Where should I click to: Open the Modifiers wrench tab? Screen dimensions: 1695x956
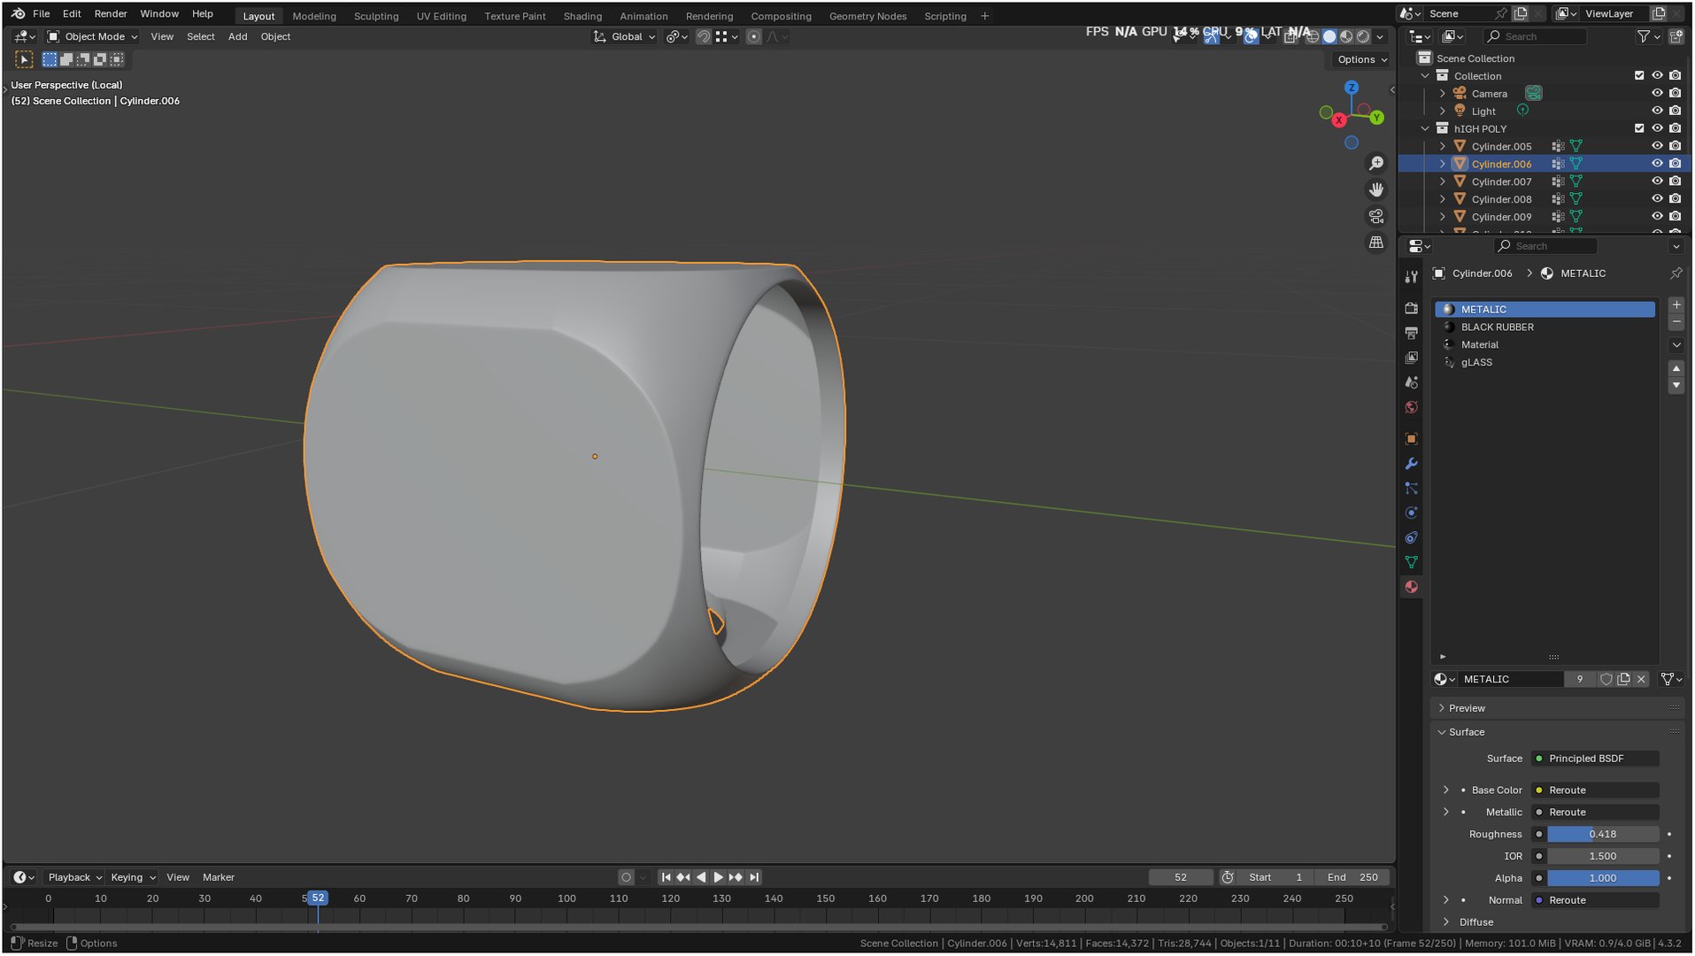pyautogui.click(x=1412, y=464)
